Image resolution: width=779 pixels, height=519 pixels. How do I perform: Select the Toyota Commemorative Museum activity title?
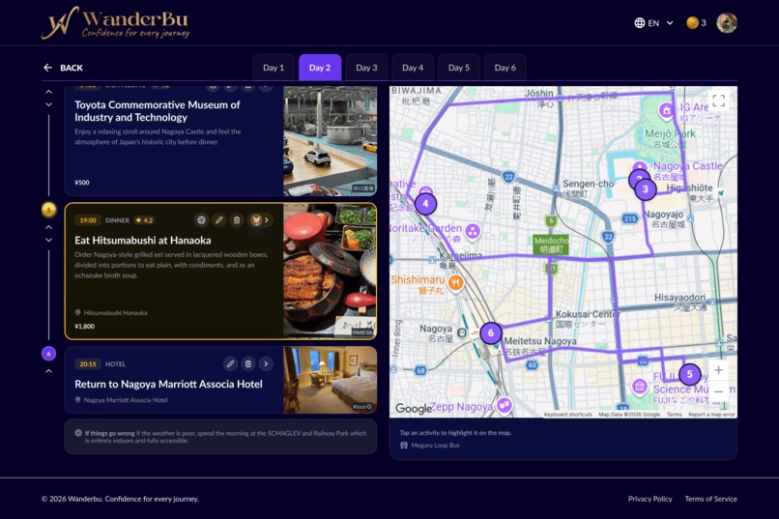point(157,111)
